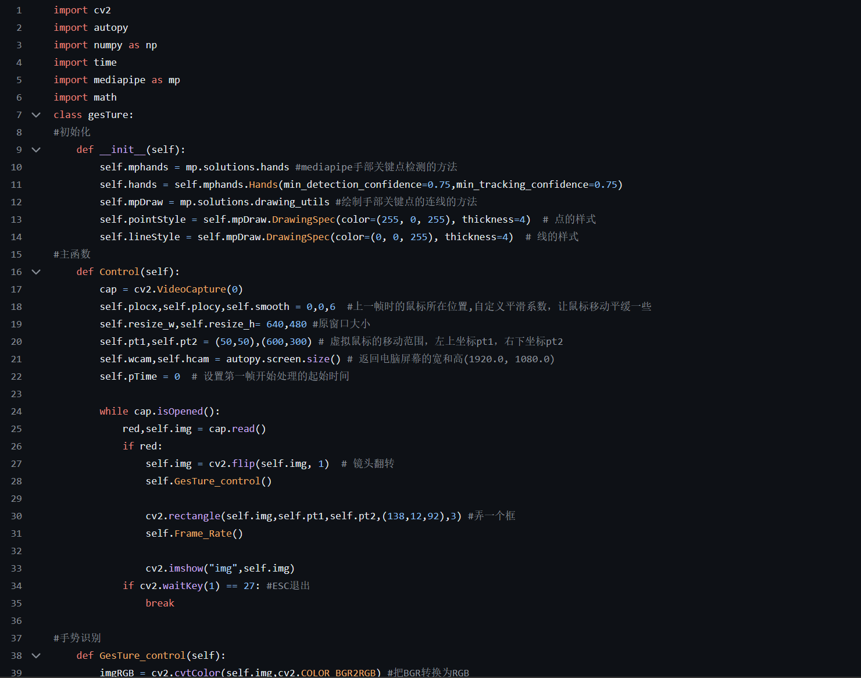The height and width of the screenshot is (678, 861).
Task: Click 'imshow' call on line 33
Action: (186, 568)
